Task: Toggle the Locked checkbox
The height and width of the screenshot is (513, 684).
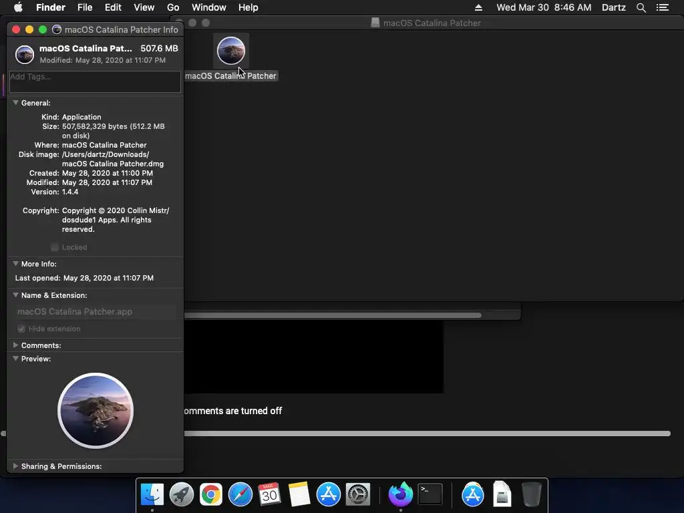Action: pyautogui.click(x=55, y=247)
